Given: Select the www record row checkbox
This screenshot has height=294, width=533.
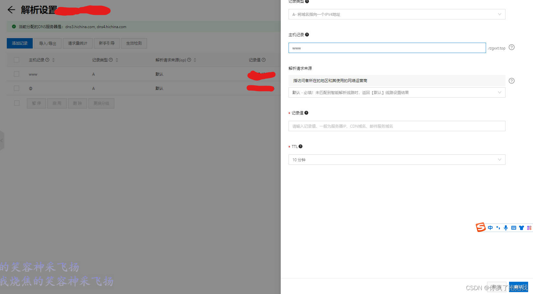Looking at the screenshot, I should [17, 74].
